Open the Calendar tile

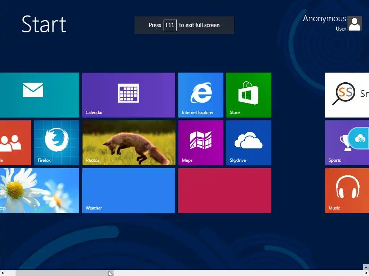pyautogui.click(x=129, y=95)
